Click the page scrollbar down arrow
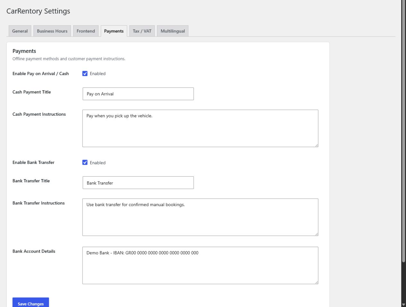 coord(403,304)
